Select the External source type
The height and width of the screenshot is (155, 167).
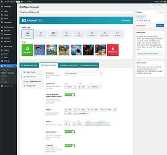click(x=118, y=34)
